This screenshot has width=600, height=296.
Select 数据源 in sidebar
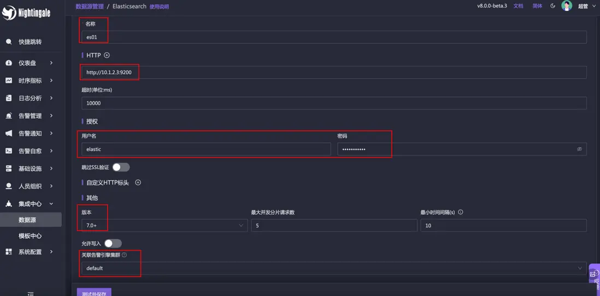31,220
